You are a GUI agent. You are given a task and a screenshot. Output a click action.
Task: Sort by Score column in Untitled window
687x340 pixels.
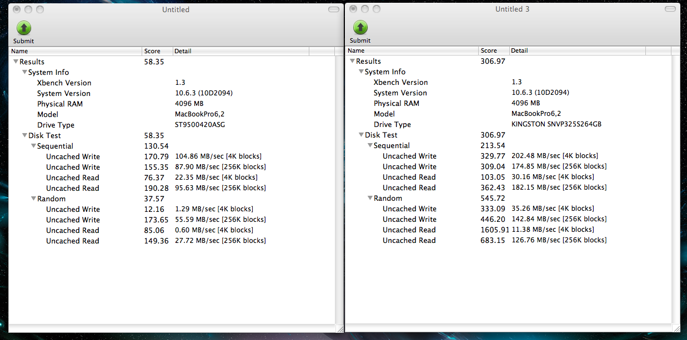click(158, 51)
